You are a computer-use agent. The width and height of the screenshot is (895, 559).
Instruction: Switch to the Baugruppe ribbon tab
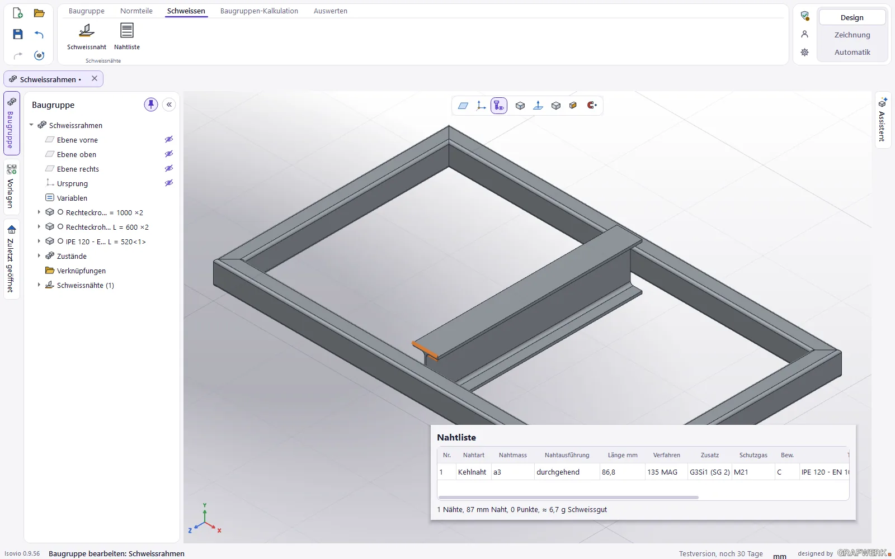pos(87,11)
